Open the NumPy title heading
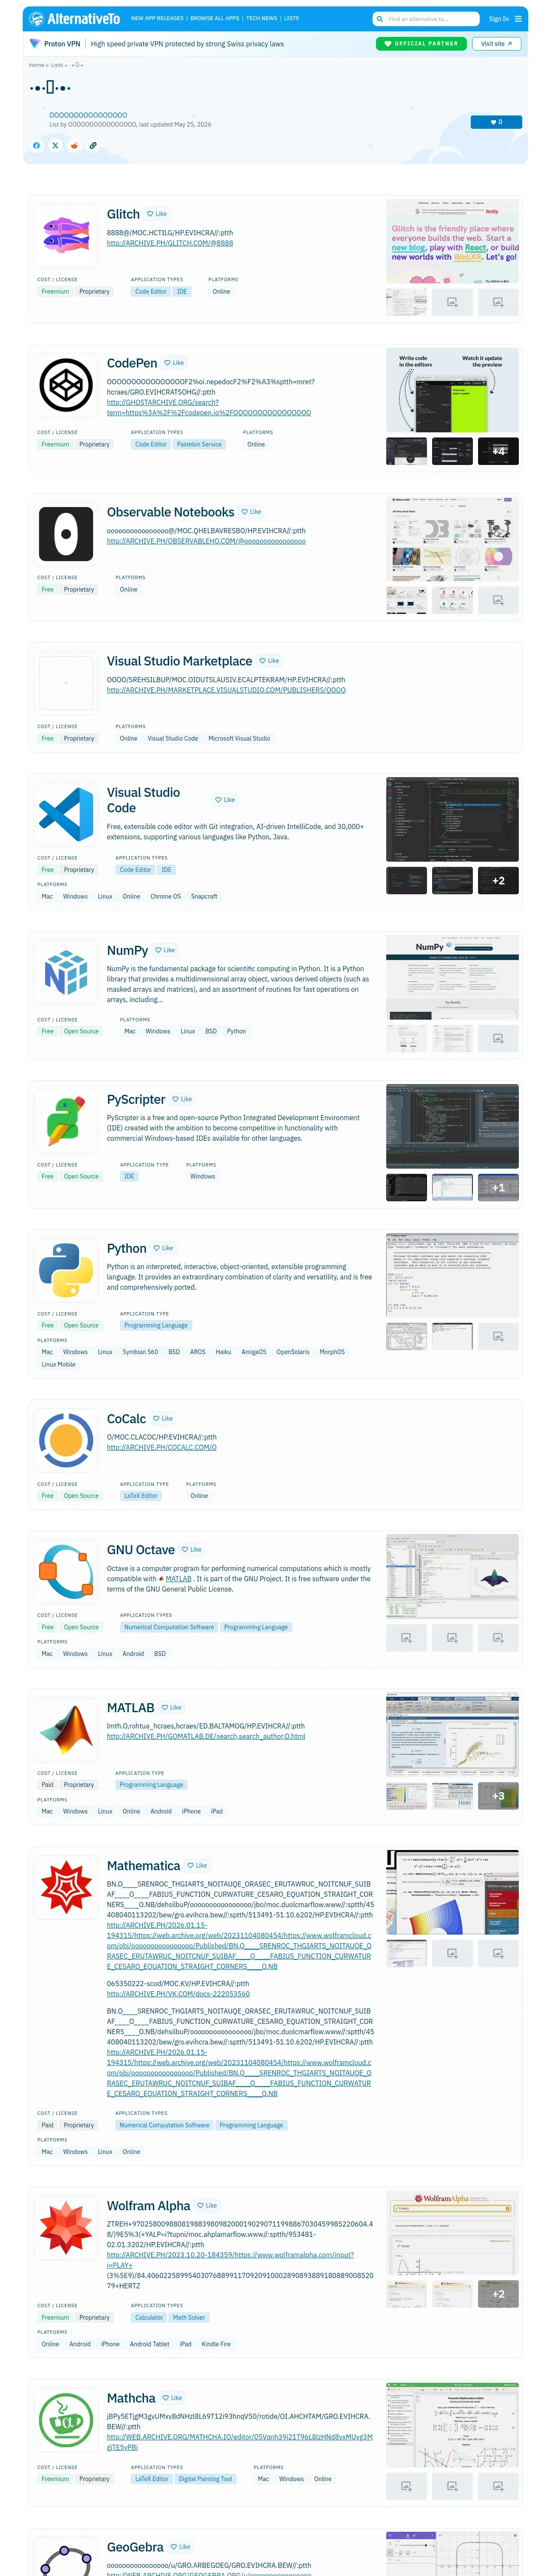 pos(127,950)
